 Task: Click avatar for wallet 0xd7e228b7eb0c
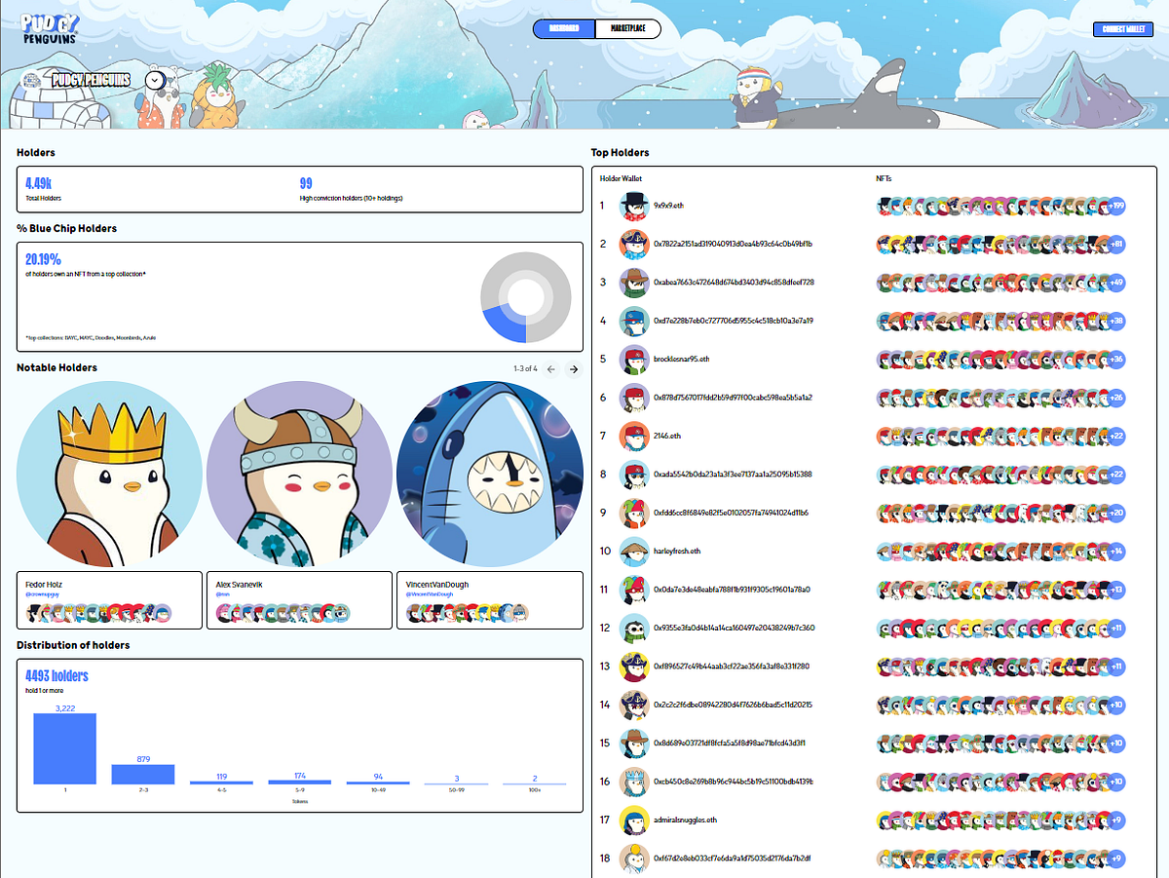tap(634, 321)
